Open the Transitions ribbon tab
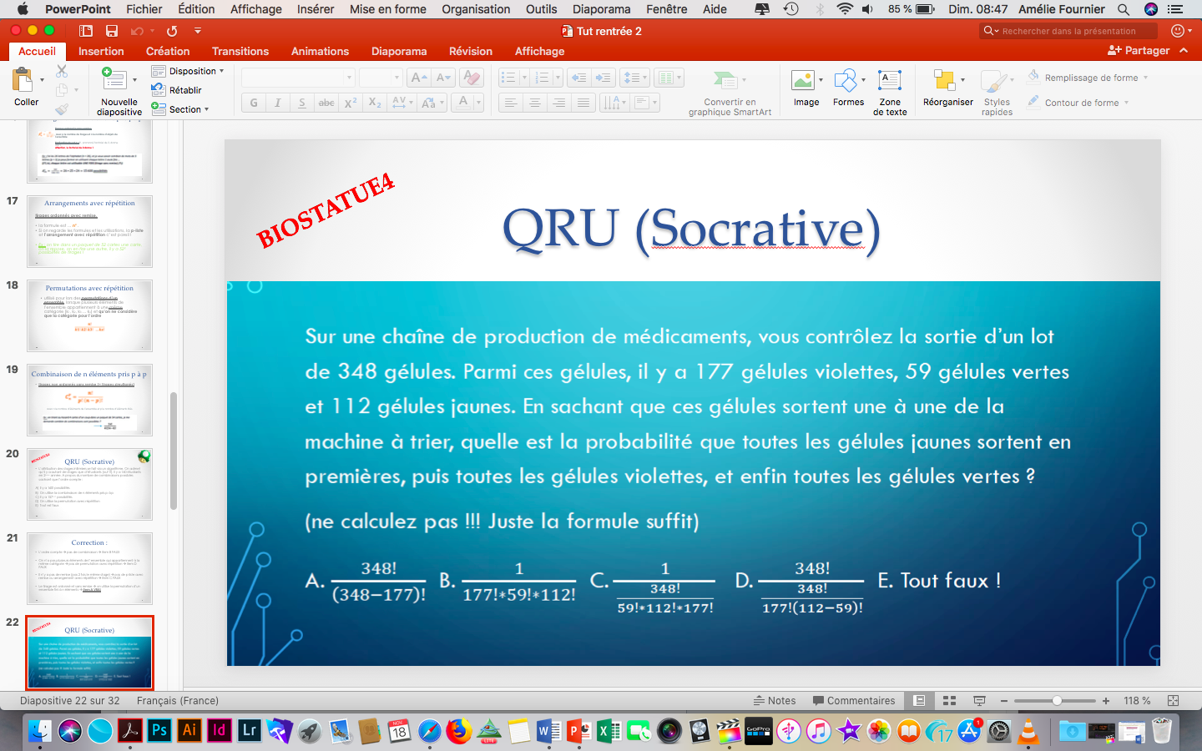The image size is (1202, 751). point(240,51)
